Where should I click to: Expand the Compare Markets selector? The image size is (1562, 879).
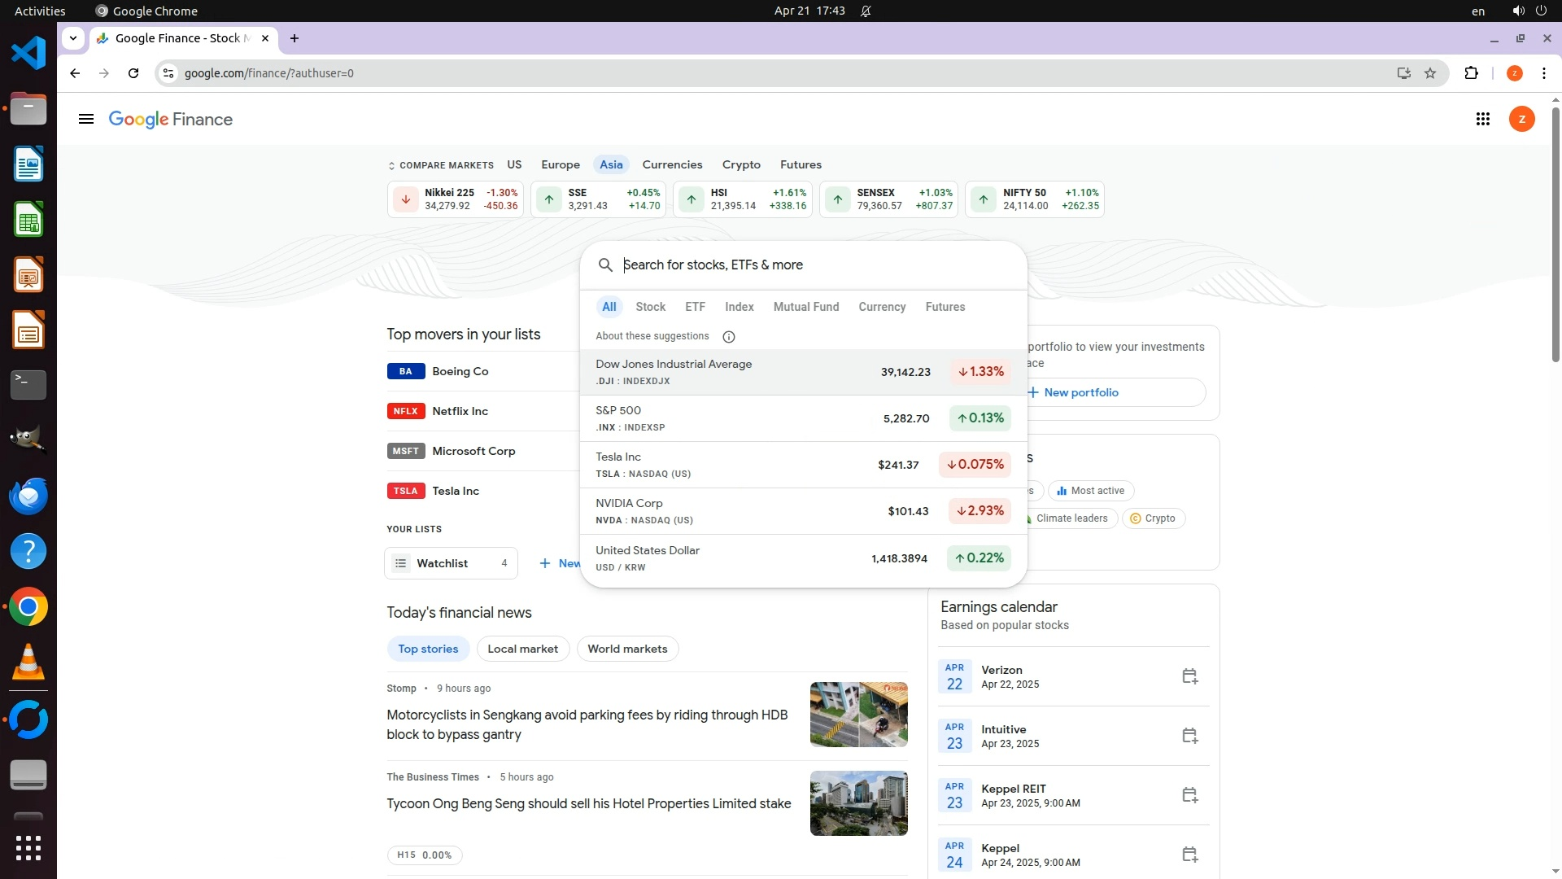[x=440, y=165]
